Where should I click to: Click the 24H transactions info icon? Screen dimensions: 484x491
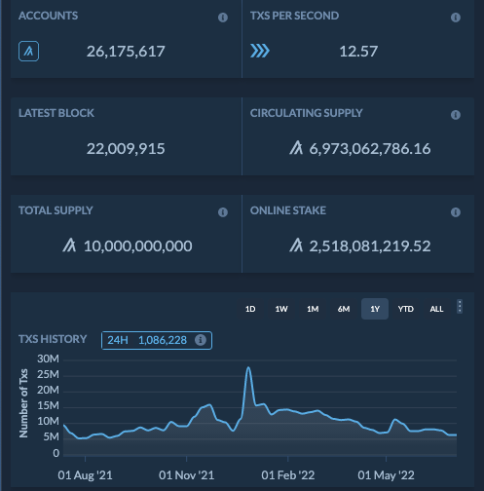[201, 340]
